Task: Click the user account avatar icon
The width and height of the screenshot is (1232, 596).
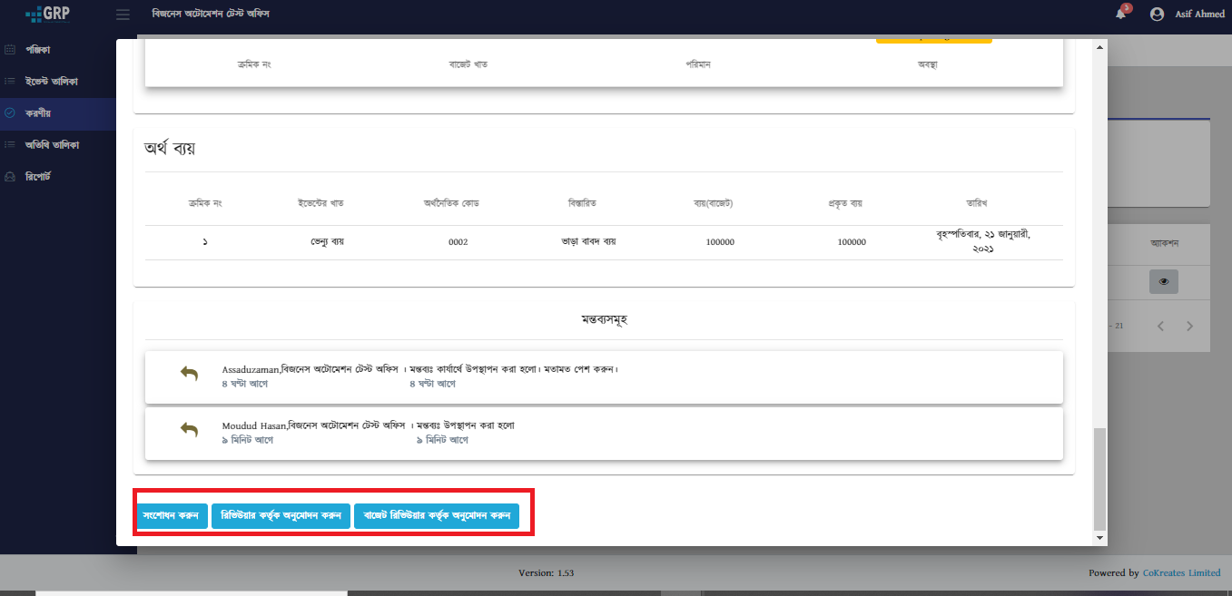Action: [x=1157, y=15]
